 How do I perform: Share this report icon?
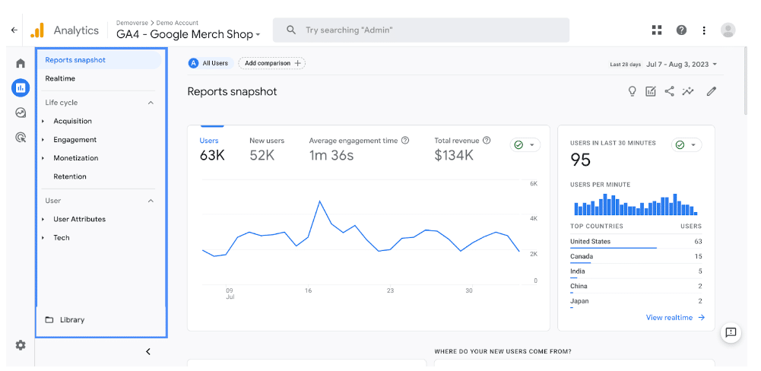[x=669, y=91]
